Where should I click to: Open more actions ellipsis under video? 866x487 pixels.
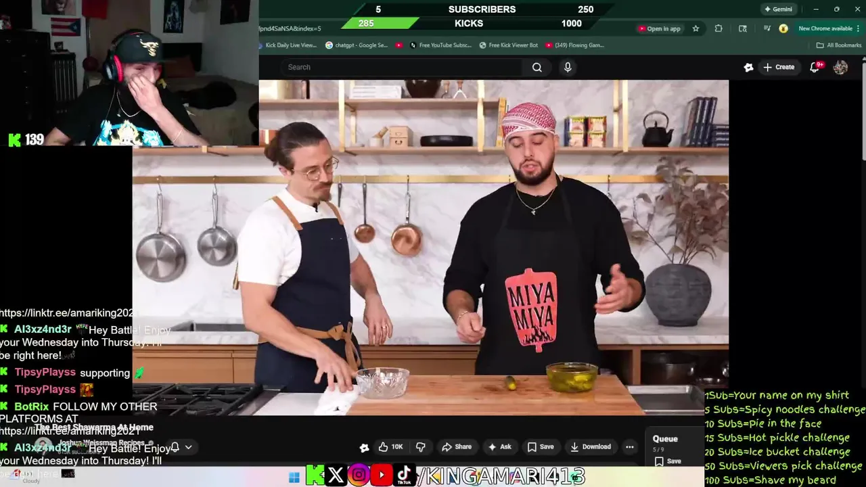[x=630, y=447]
